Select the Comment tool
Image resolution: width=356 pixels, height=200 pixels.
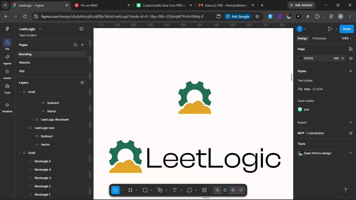[x=190, y=190]
